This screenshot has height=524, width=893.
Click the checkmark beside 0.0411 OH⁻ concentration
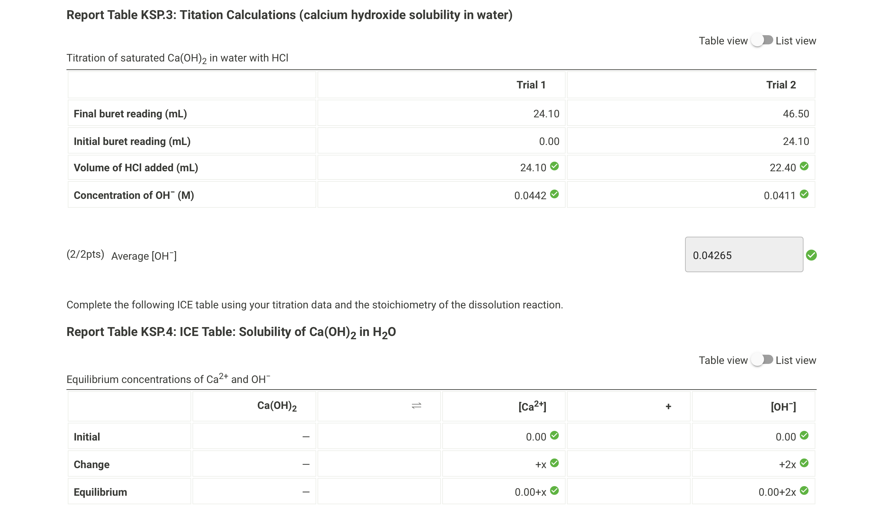click(805, 194)
